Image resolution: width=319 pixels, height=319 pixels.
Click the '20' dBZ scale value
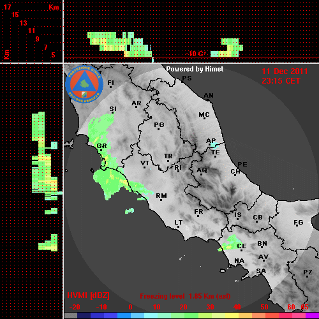coord(183,307)
